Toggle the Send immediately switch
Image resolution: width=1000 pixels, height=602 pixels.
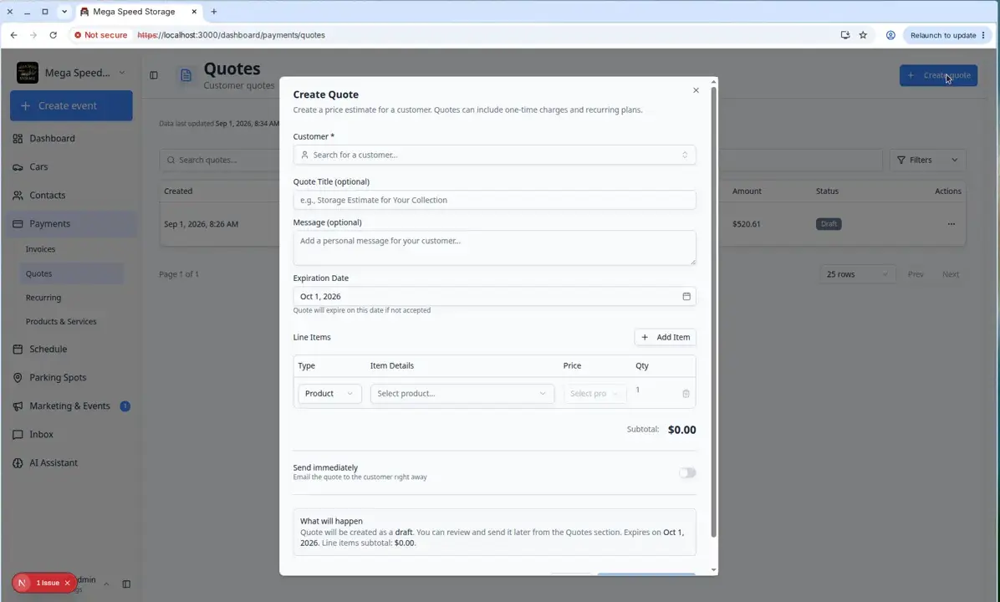point(686,472)
